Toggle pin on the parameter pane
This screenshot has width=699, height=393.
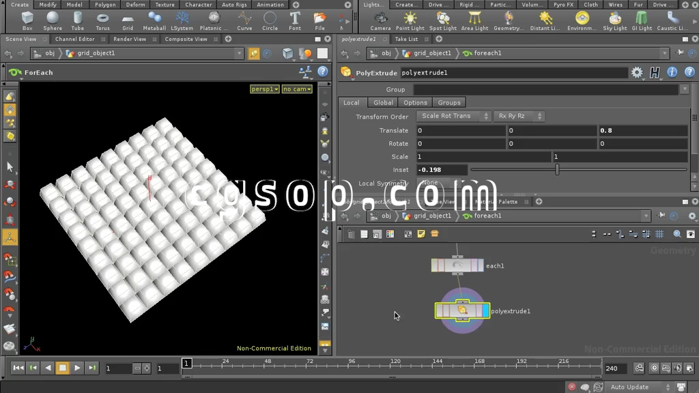(680, 53)
